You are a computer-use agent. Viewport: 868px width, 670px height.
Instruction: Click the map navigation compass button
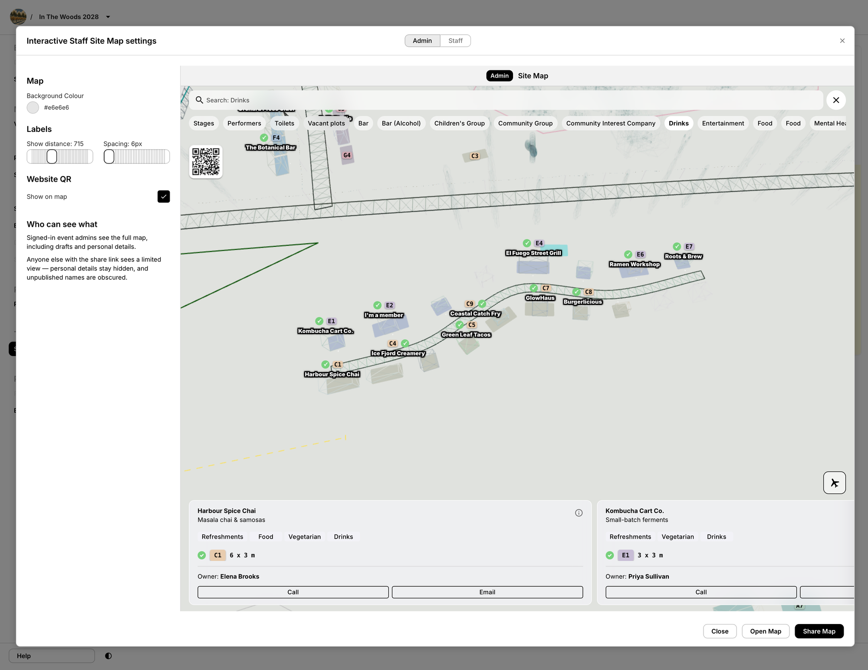pos(834,483)
